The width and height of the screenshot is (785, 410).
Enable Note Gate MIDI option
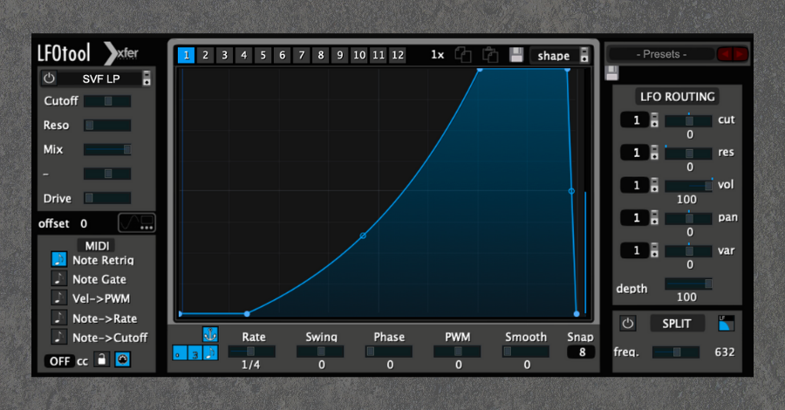(58, 278)
